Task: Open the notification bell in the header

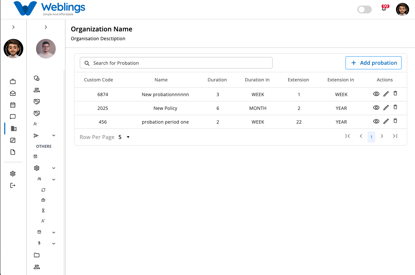Action: pyautogui.click(x=384, y=9)
